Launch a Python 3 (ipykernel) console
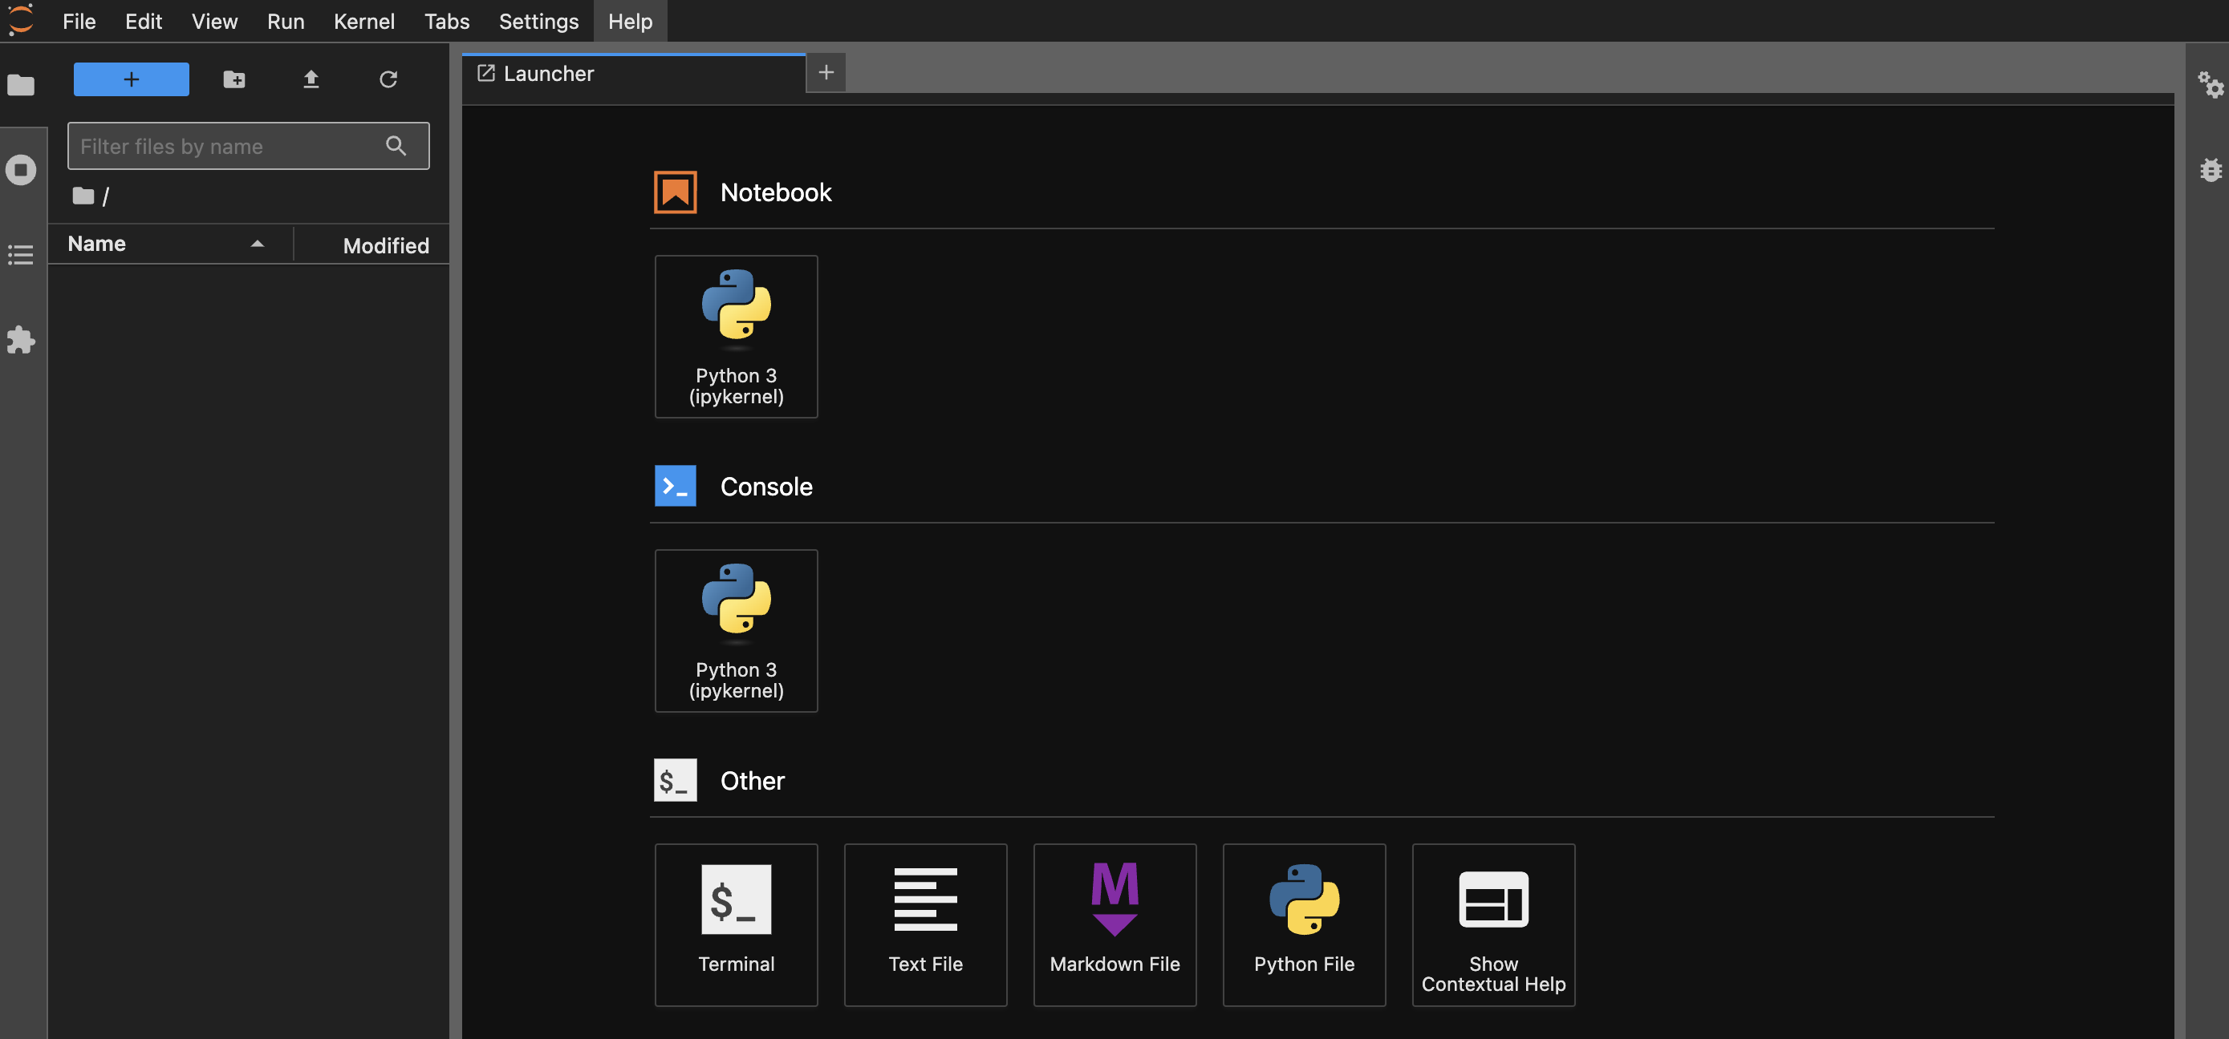Screen dimensions: 2229x1039 pyautogui.click(x=737, y=631)
